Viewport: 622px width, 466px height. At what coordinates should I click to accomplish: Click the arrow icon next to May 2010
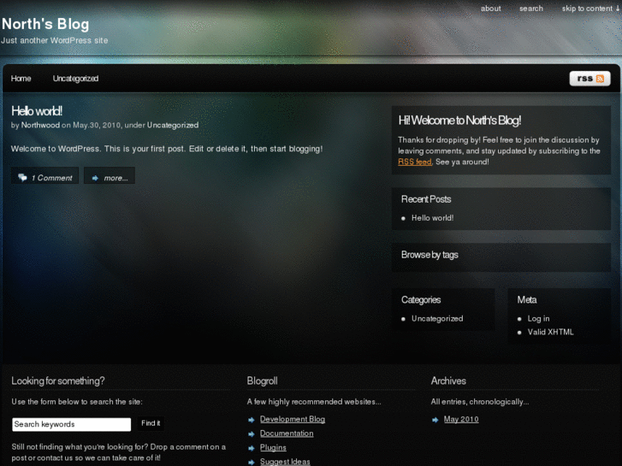click(x=435, y=420)
